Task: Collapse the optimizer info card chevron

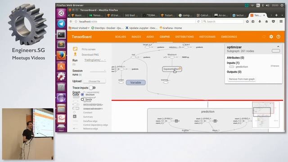Action: [x=278, y=46]
